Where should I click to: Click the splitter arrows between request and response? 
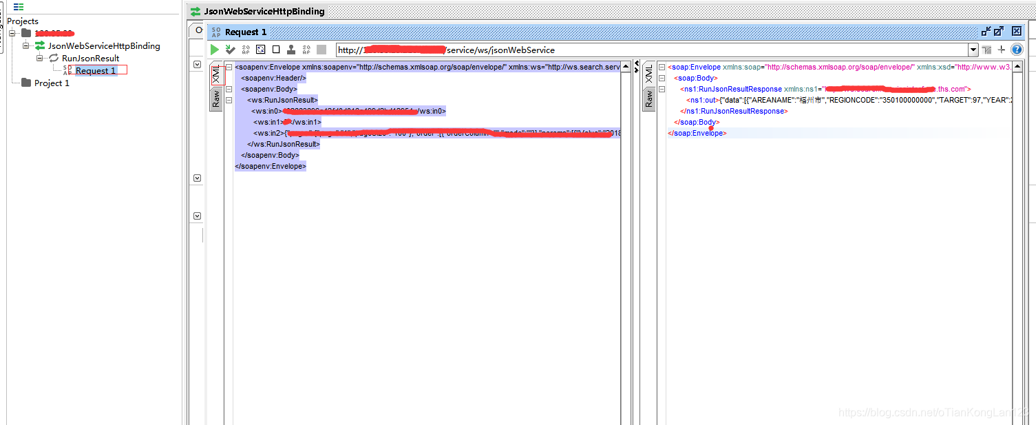click(636, 68)
